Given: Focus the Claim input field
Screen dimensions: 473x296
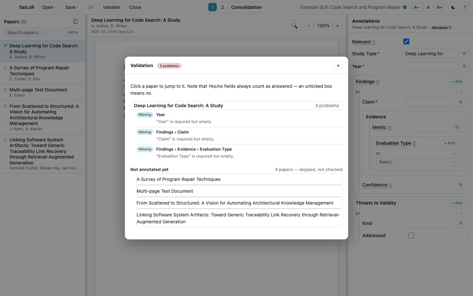Looking at the screenshot, I should tap(430, 102).
